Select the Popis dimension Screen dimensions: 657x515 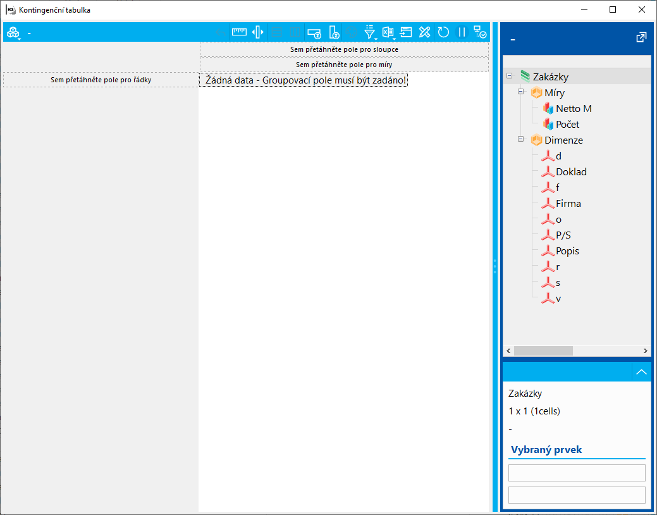(567, 251)
